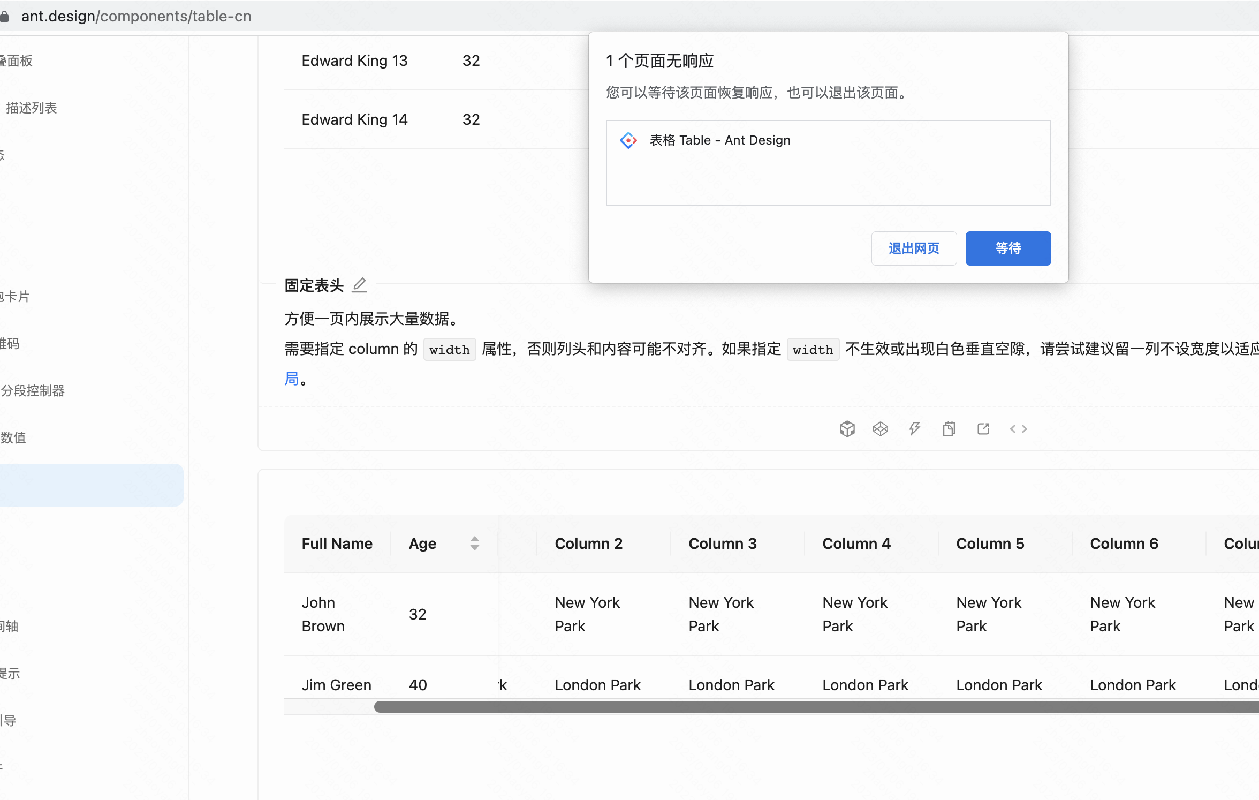Image resolution: width=1259 pixels, height=800 pixels.
Task: Select 表格 Table - Ant Design page entry
Action: click(x=719, y=140)
